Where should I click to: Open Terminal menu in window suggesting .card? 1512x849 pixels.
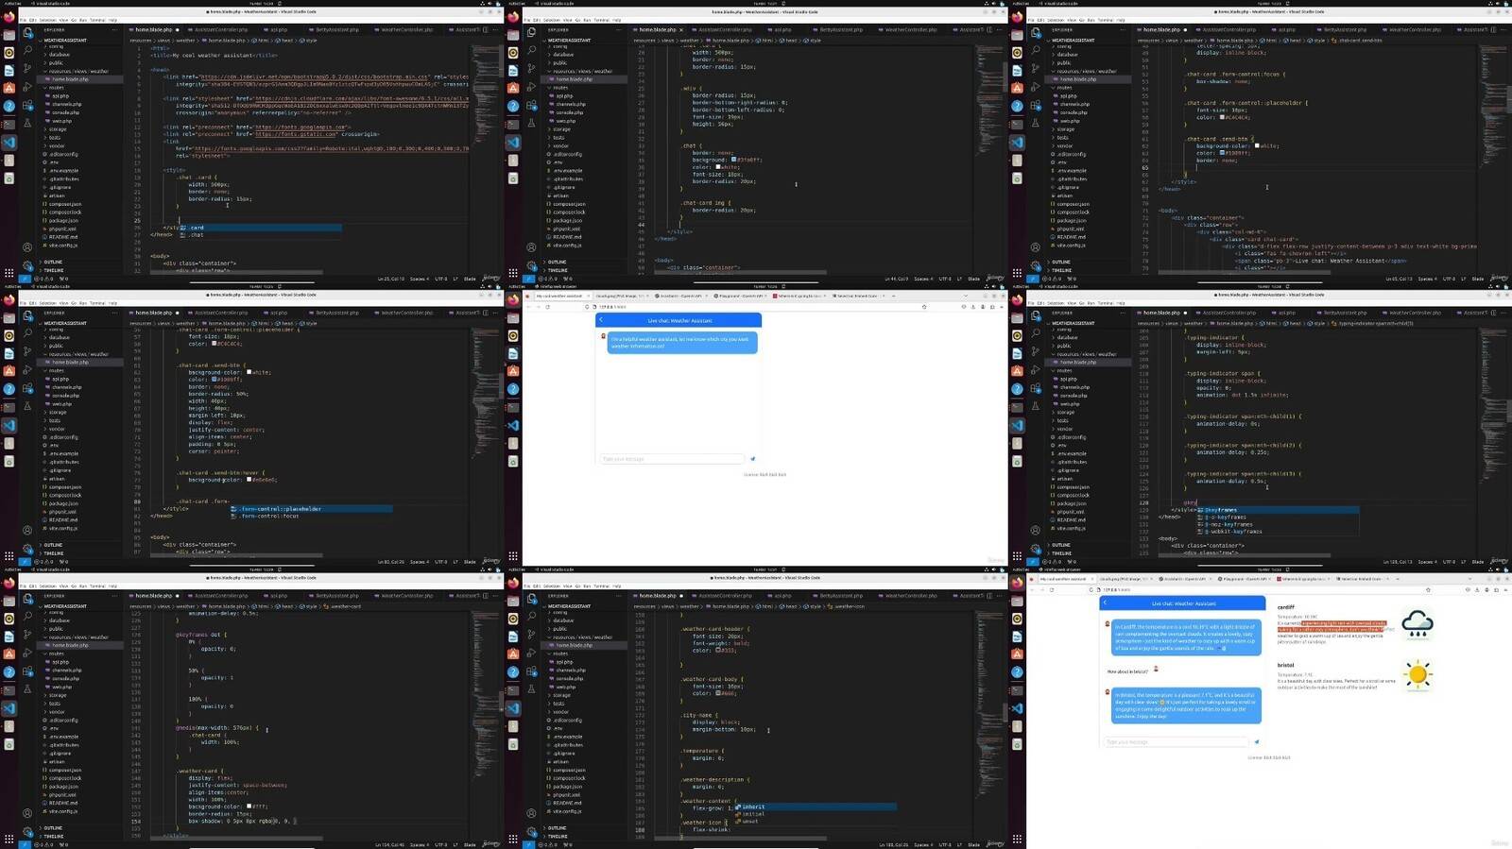click(x=96, y=20)
